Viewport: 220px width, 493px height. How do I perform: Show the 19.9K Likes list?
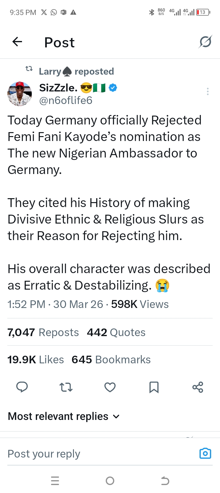pos(36,360)
